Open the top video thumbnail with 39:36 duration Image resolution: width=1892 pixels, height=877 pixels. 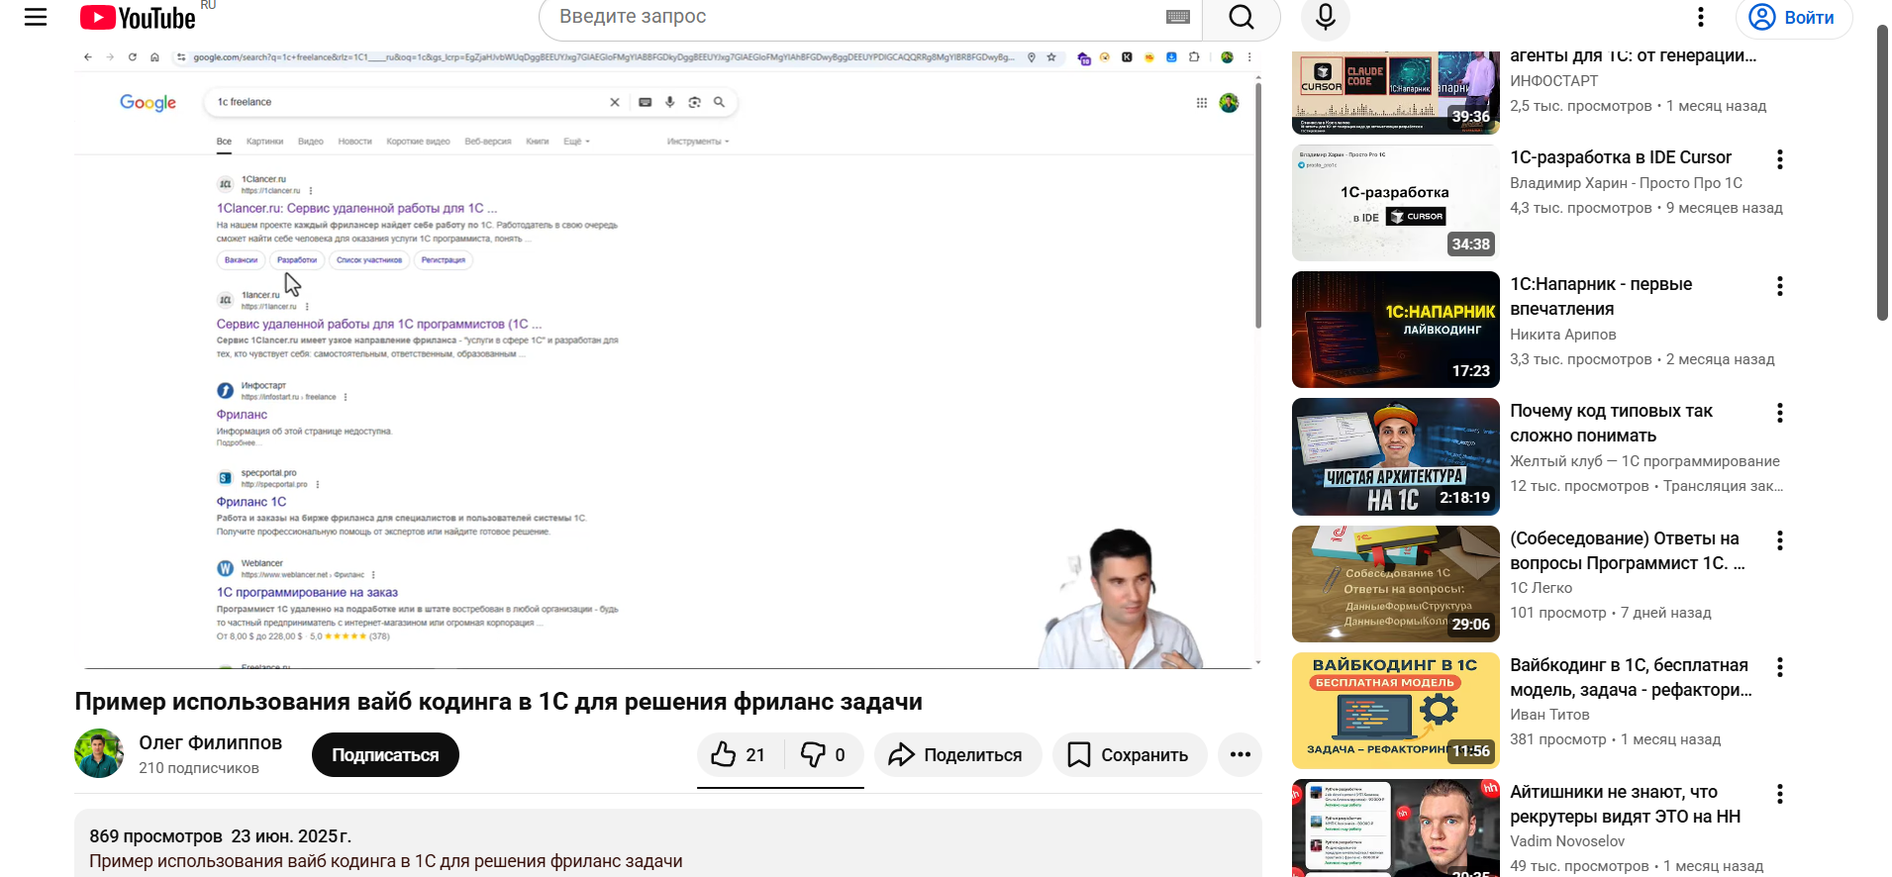click(1395, 92)
